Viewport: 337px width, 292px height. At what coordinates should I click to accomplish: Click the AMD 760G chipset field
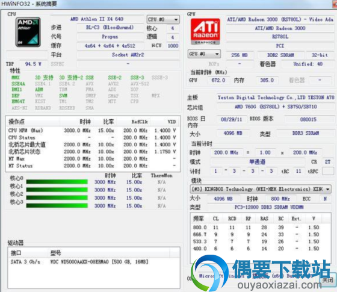tap(276, 107)
